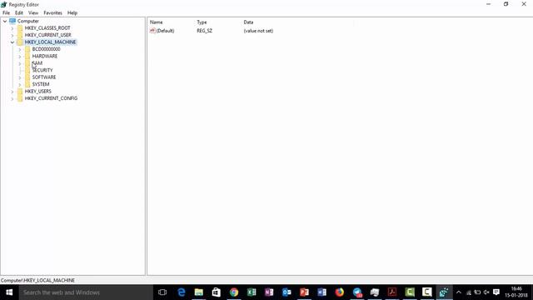Viewport: 533px width, 300px height.
Task: Sort values by Data column
Action: 248,22
